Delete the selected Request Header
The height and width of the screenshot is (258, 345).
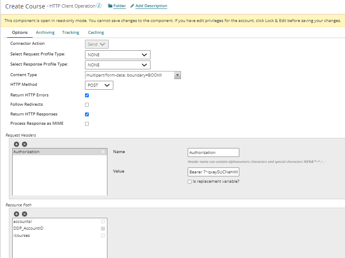pos(24,144)
